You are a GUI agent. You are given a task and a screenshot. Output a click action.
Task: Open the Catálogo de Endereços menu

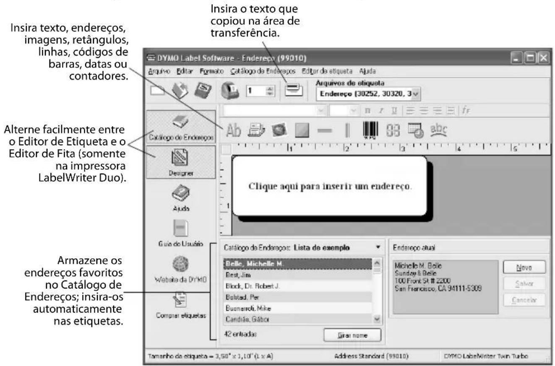(x=263, y=71)
